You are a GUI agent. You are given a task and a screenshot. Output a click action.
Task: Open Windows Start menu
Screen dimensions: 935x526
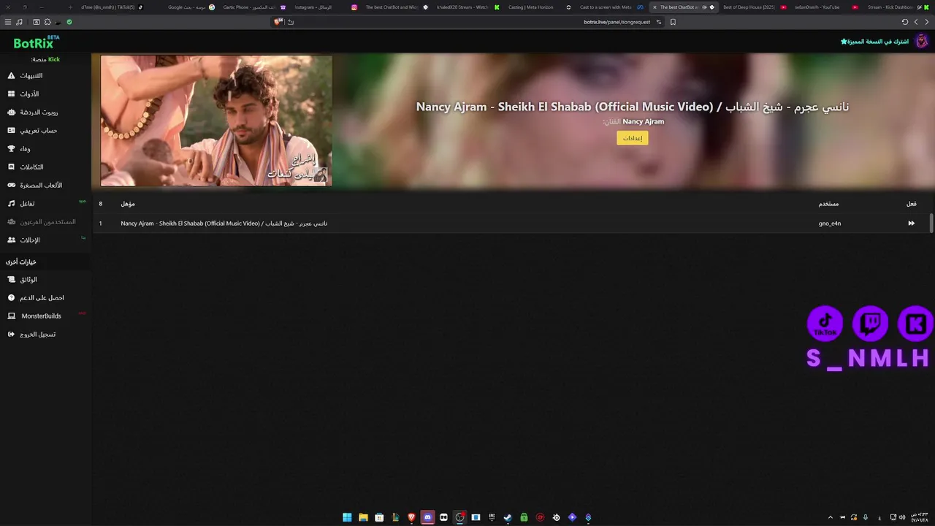(x=347, y=517)
